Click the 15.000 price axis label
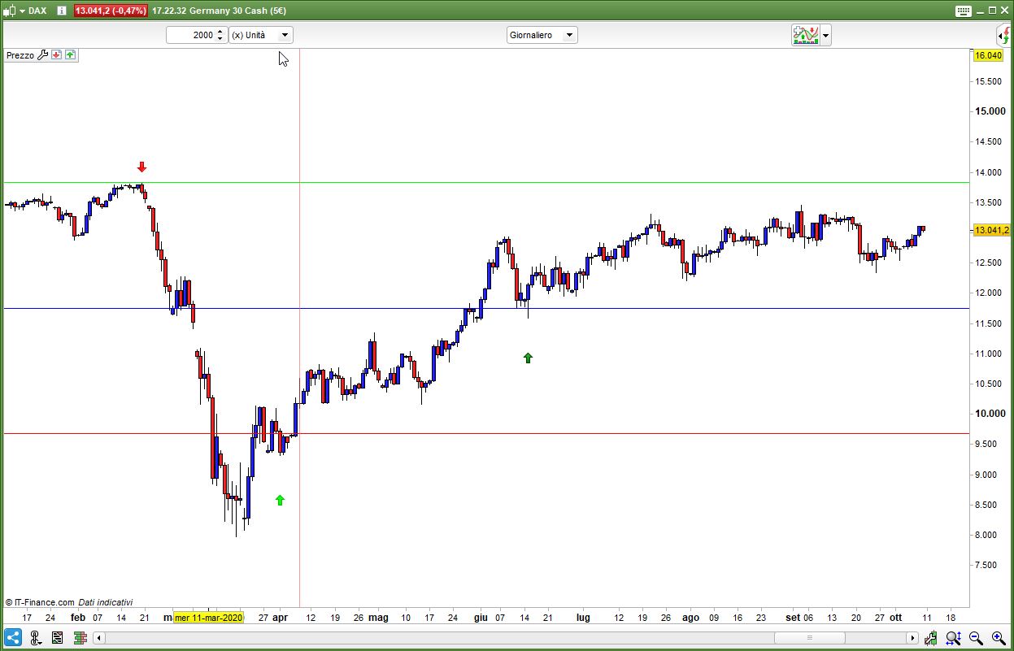The width and height of the screenshot is (1014, 651). [989, 111]
